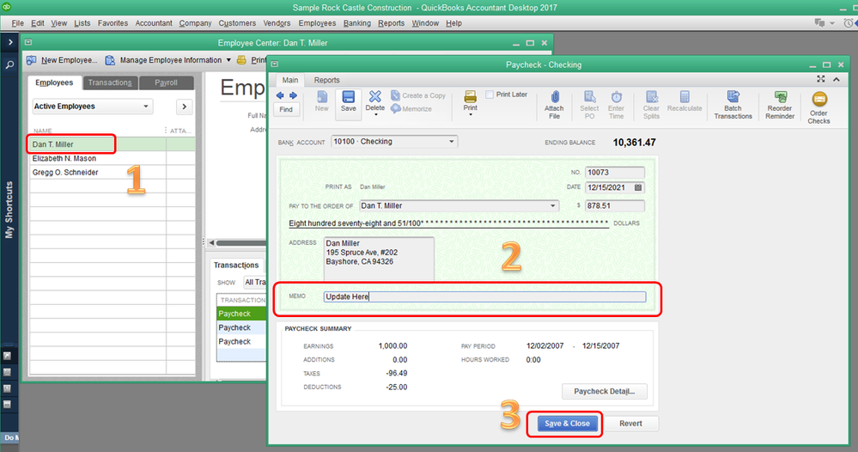Screen dimensions: 858x452
Task: Open the Help menu
Action: (x=453, y=23)
